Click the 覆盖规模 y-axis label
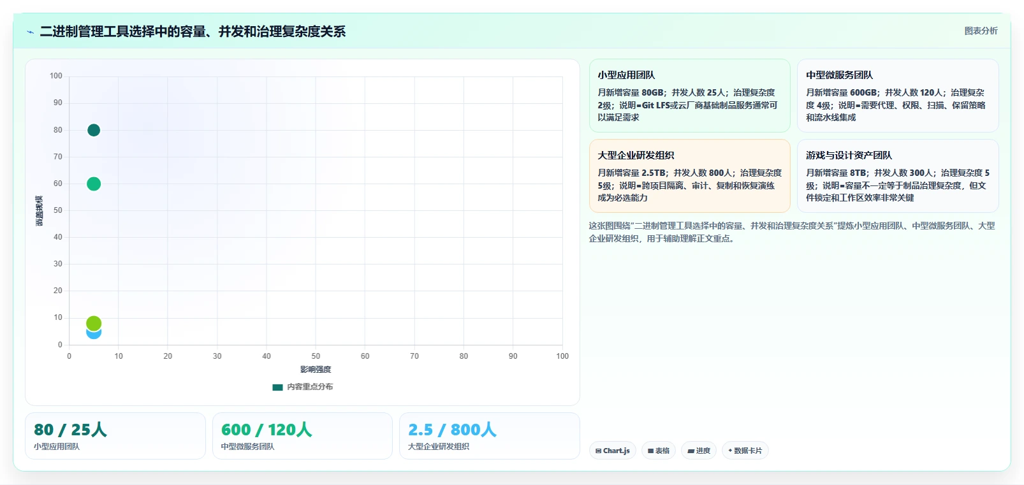 click(40, 211)
